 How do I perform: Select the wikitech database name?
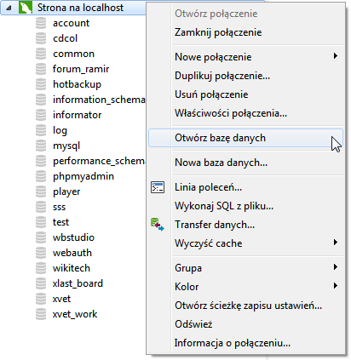click(x=72, y=268)
